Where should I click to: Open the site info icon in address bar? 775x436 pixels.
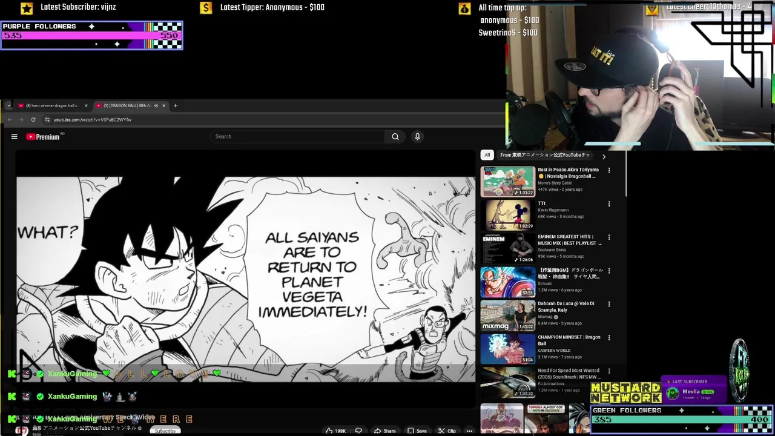point(47,120)
